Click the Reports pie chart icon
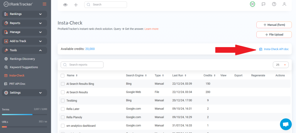The width and height of the screenshot is (296, 133). point(6,23)
